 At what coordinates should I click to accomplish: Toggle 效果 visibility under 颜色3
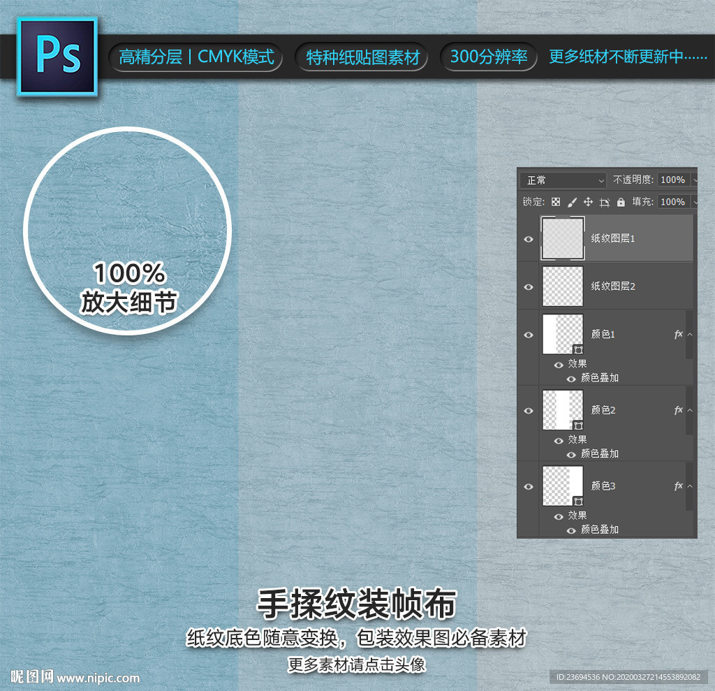click(x=559, y=516)
